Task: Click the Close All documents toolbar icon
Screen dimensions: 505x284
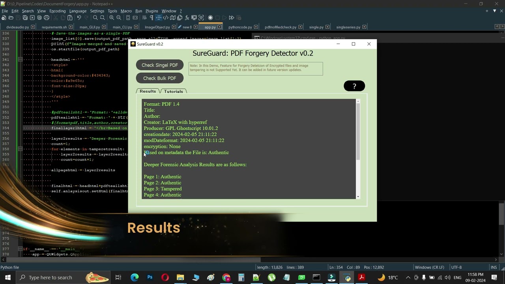Action: [x=39, y=18]
